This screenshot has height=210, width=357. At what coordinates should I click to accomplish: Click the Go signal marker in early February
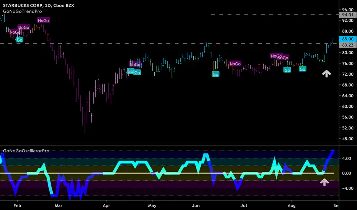(20, 40)
